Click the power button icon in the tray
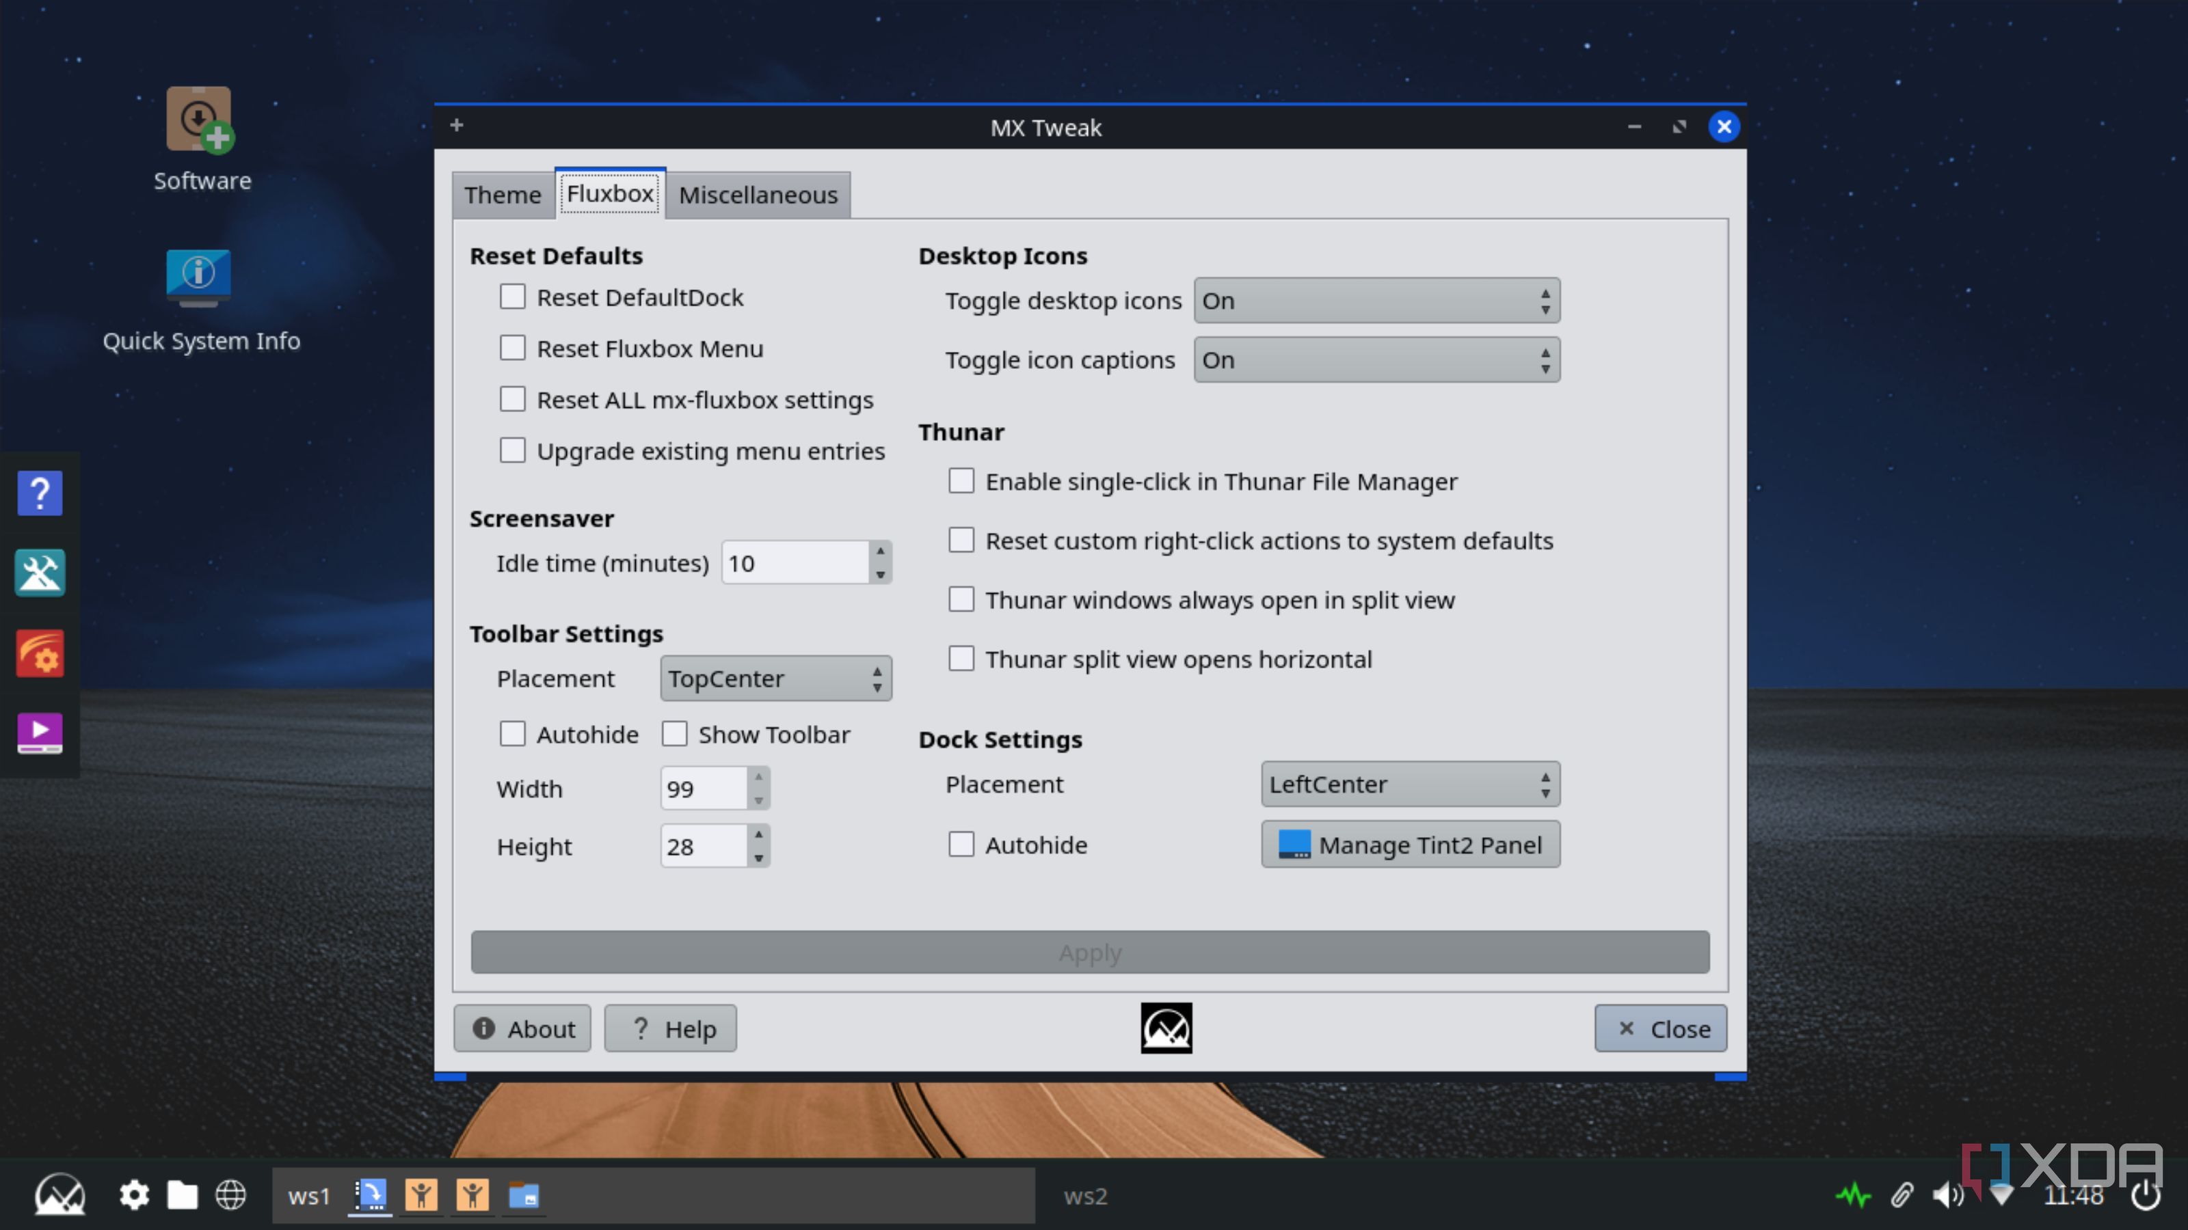 (x=2146, y=1195)
